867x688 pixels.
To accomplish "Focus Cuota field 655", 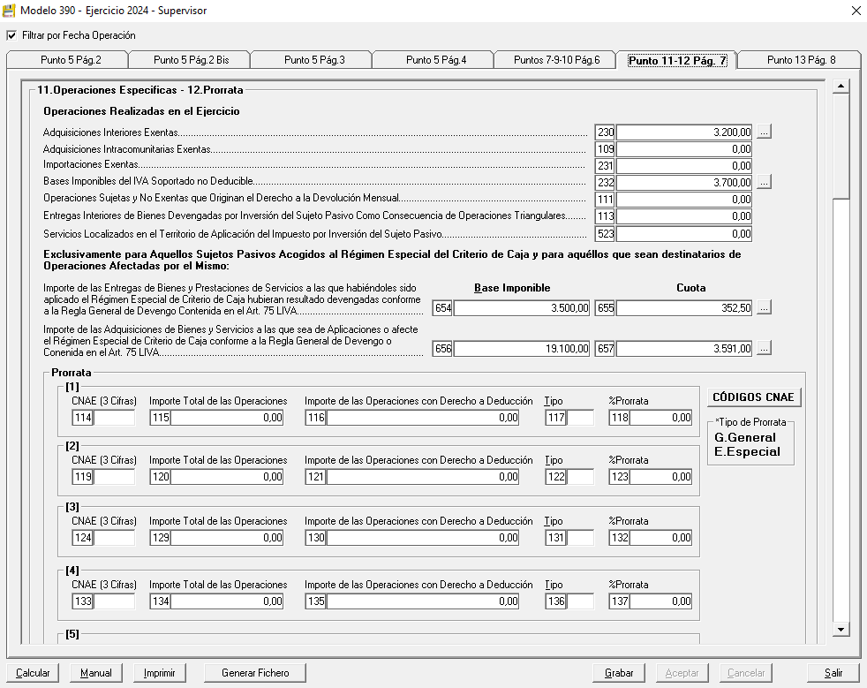I will tap(684, 308).
